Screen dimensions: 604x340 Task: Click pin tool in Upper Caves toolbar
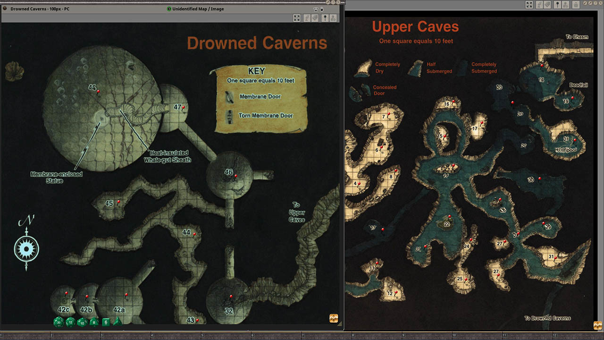click(557, 5)
